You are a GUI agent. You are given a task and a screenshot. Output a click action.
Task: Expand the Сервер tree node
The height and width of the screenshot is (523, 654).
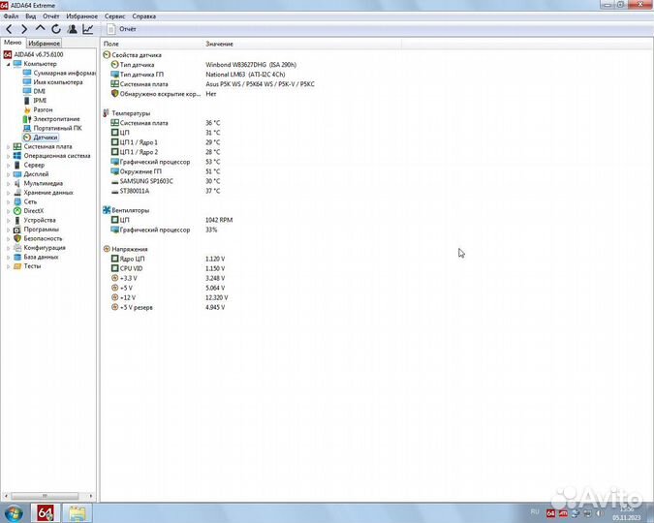(8, 166)
